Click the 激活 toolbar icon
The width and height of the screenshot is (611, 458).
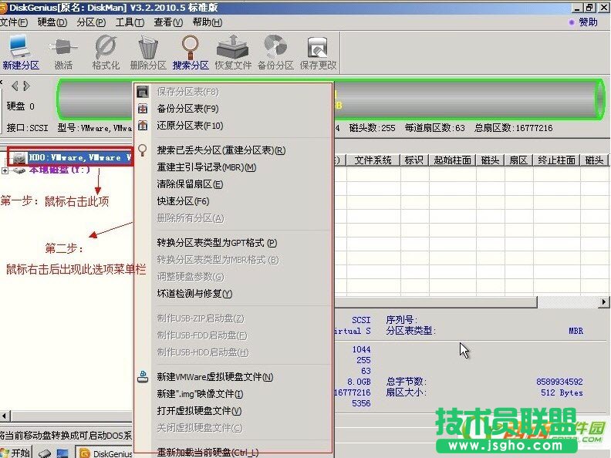[x=63, y=52]
